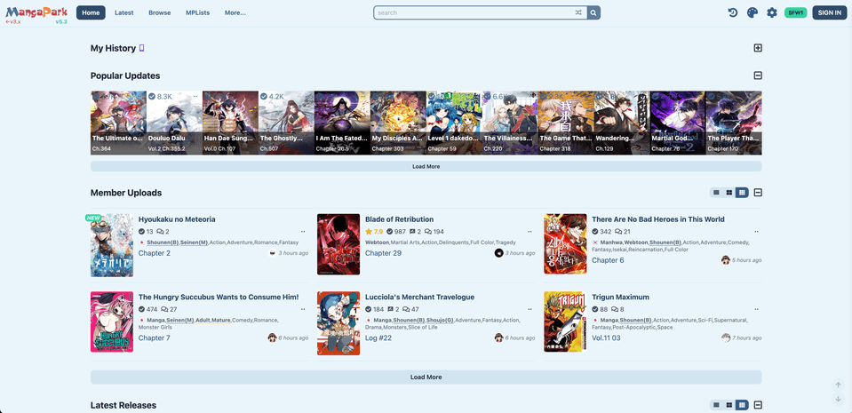The image size is (852, 413).
Task: Click the Trigun Maximum cover thumbnail
Action: 565,322
